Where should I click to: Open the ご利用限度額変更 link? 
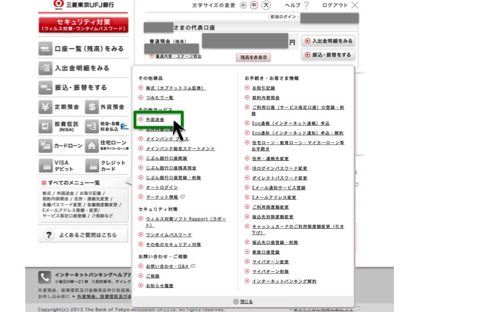(271, 207)
